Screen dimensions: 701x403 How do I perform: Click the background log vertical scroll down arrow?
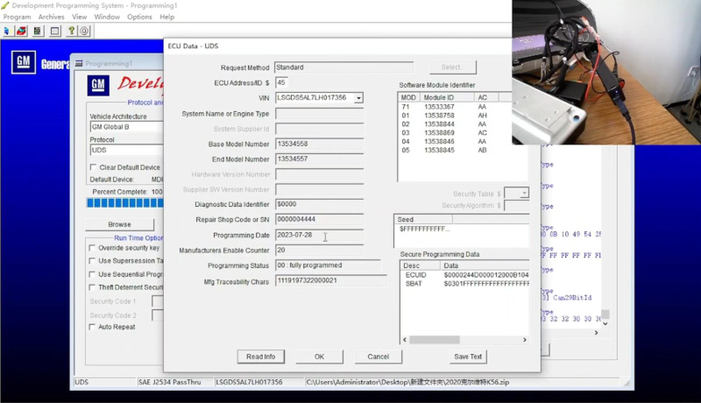605,323
